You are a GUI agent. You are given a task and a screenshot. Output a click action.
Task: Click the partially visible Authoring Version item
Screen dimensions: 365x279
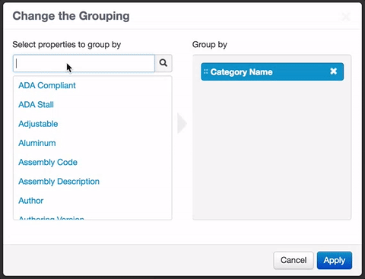pos(52,217)
